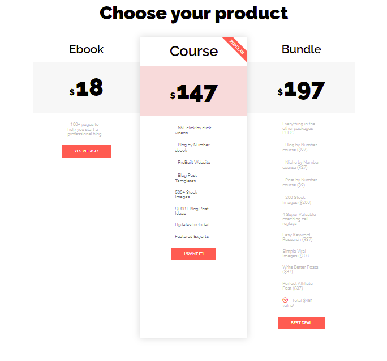Click the 100+ pages ebook description
The width and height of the screenshot is (387, 361).
[85, 129]
